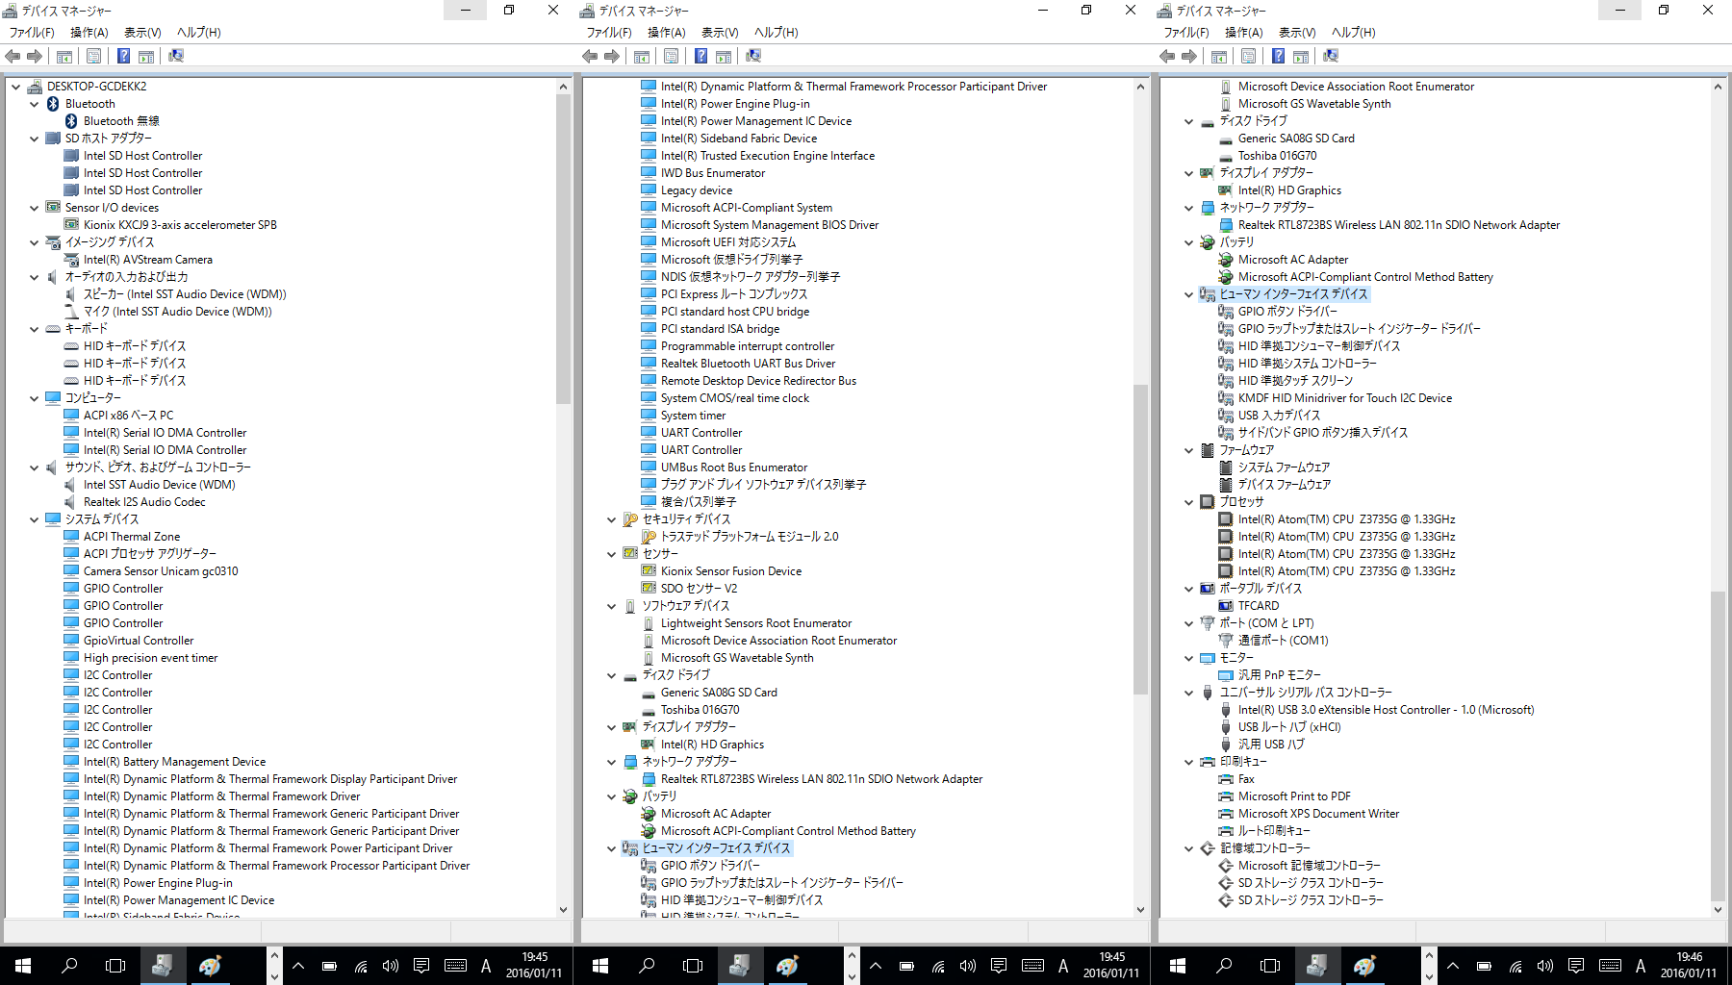Collapse プロセッサ category in right window

click(x=1189, y=502)
